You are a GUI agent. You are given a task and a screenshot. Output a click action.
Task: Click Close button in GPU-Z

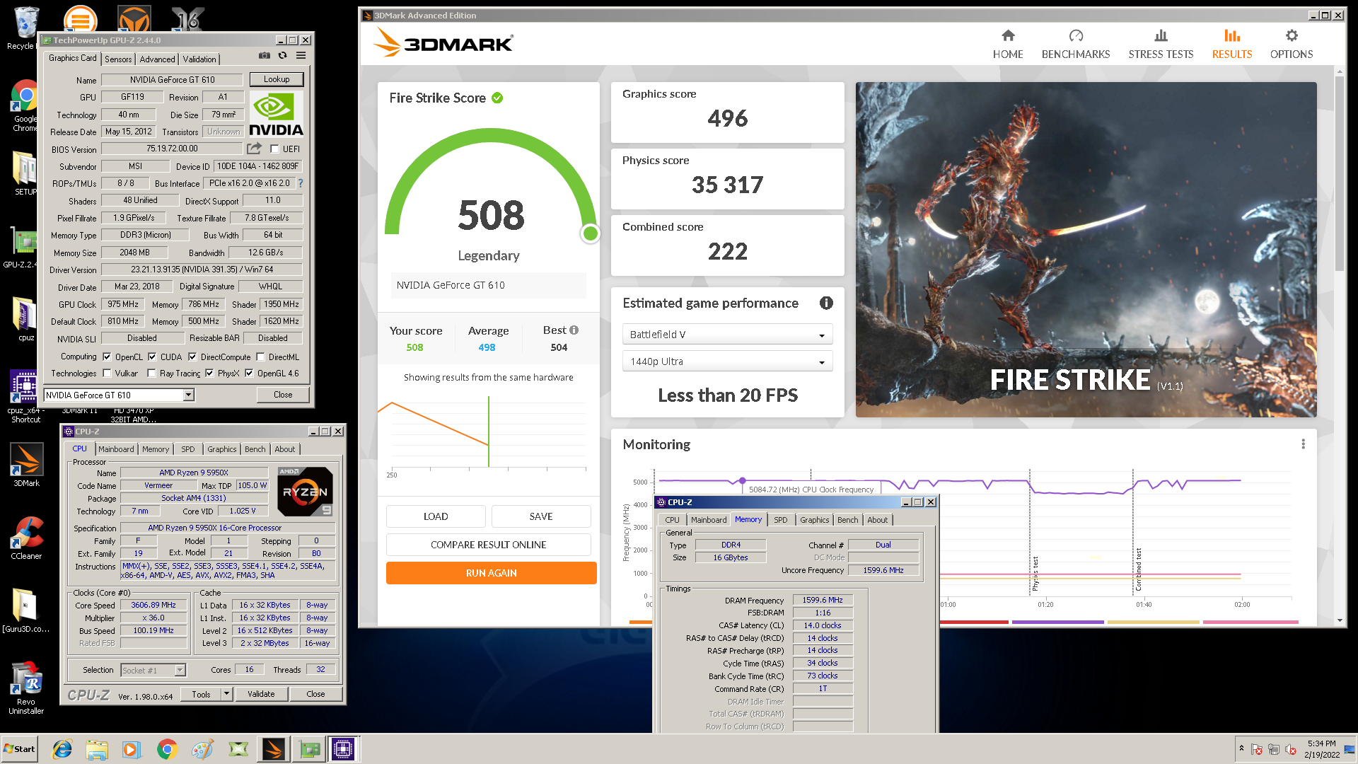point(283,395)
